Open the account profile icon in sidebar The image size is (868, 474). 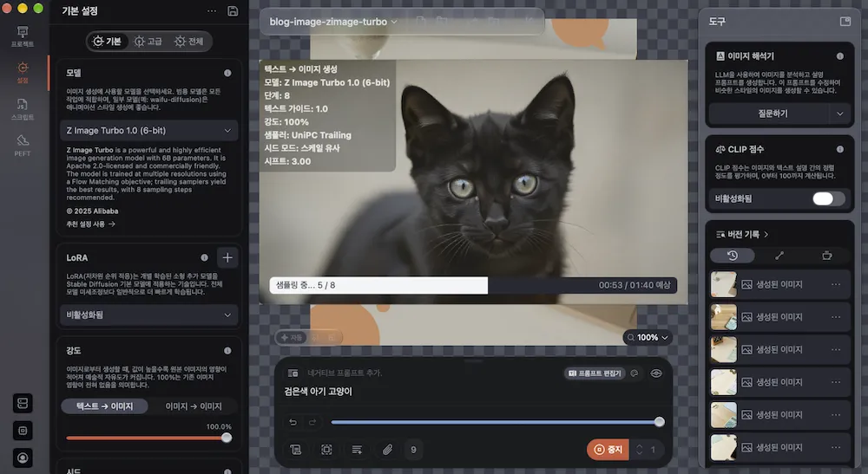pyautogui.click(x=23, y=458)
